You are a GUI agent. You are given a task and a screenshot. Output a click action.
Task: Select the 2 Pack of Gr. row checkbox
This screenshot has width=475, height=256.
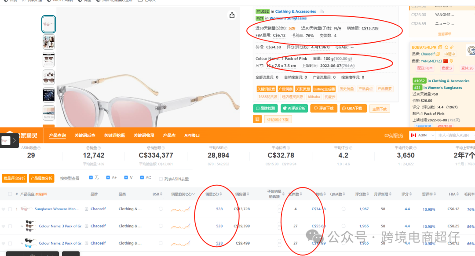pos(10,243)
